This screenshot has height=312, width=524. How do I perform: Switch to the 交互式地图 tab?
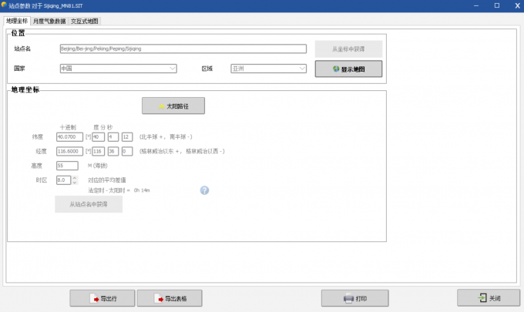85,21
